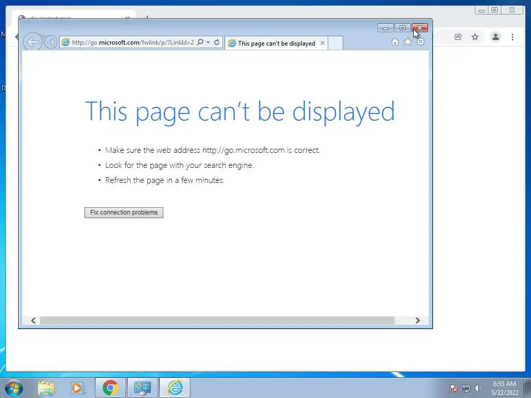The width and height of the screenshot is (531, 398).
Task: Click 'This page can't be displayed' heading
Action: pyautogui.click(x=240, y=112)
